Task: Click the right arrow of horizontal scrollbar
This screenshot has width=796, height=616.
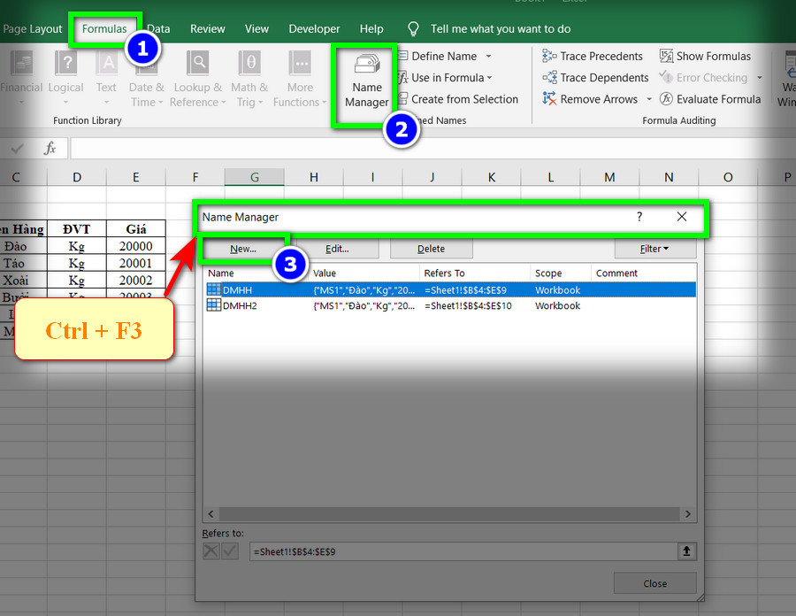Action: coord(688,514)
